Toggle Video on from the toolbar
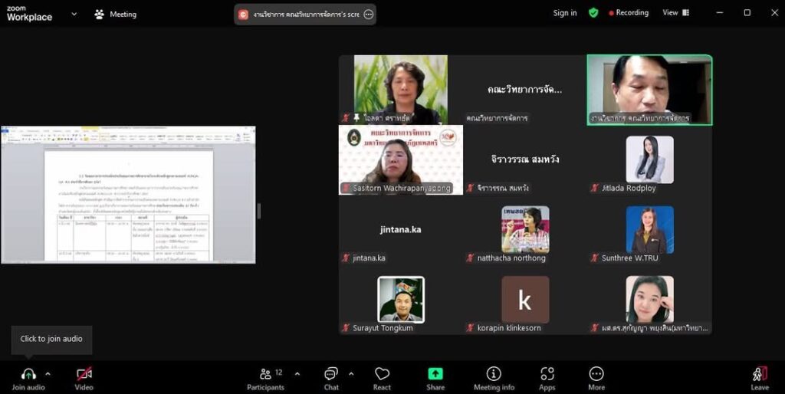The height and width of the screenshot is (394, 785). coord(84,376)
